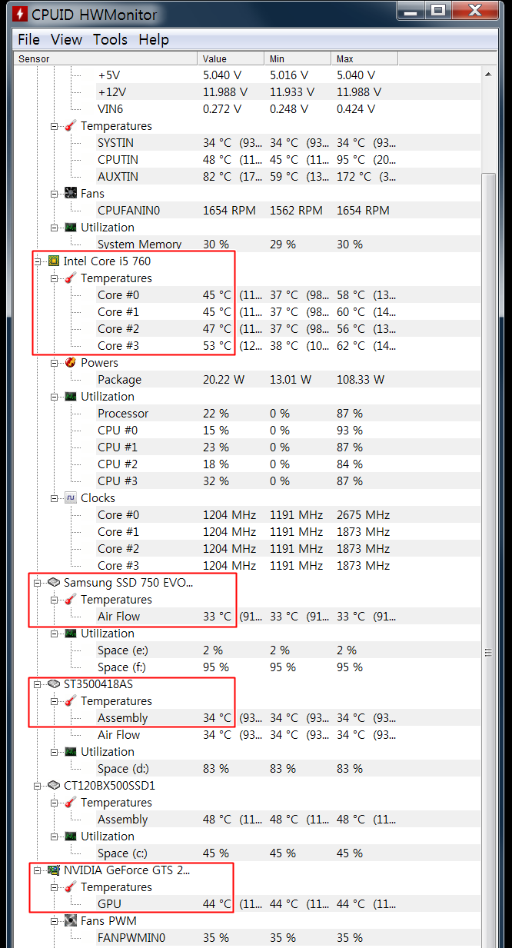The image size is (512, 948).
Task: Click the Utilization icon above Space (c:)
Action: pyautogui.click(x=71, y=837)
